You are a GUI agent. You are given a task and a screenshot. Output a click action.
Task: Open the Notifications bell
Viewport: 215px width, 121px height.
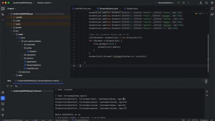pyautogui.click(x=212, y=9)
